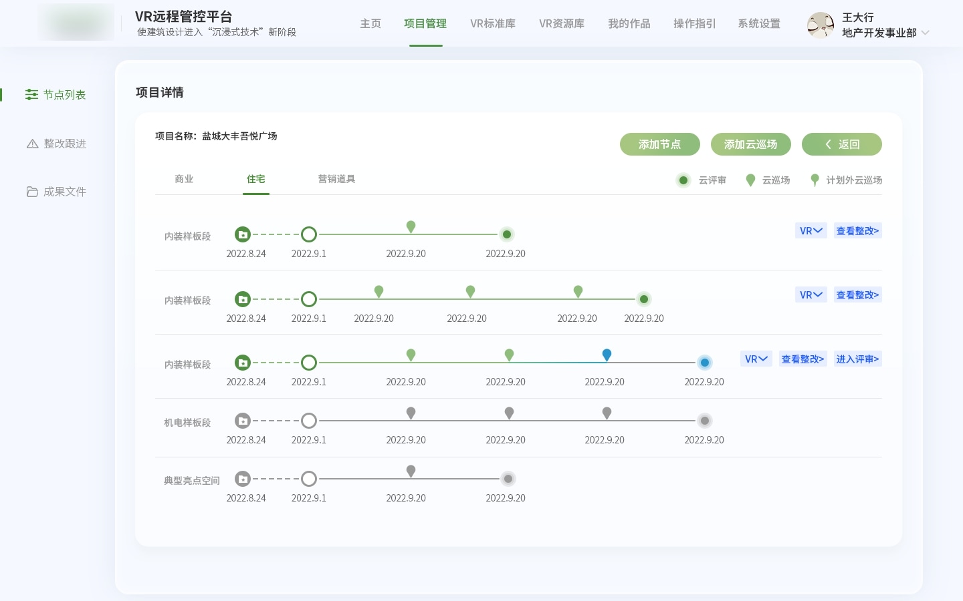Click camera icon on 典型亮点空间 row
This screenshot has width=963, height=601.
pos(243,479)
